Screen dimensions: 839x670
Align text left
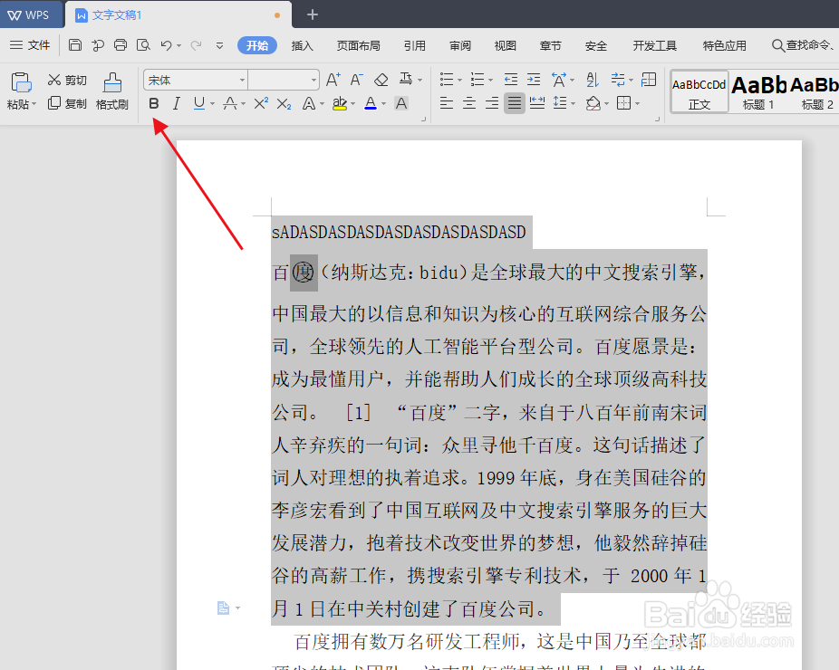click(447, 102)
